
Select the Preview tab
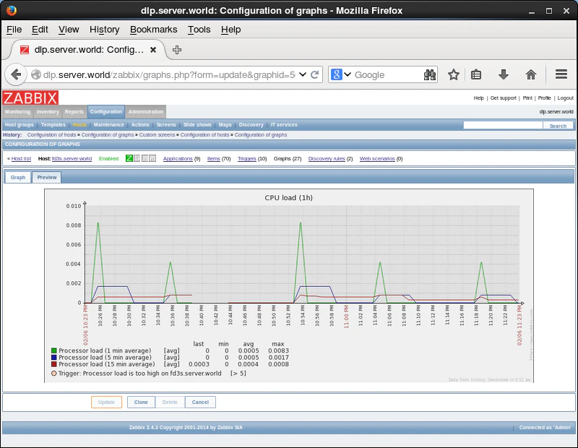coord(47,177)
